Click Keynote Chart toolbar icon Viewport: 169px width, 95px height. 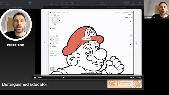(x=57, y=2)
